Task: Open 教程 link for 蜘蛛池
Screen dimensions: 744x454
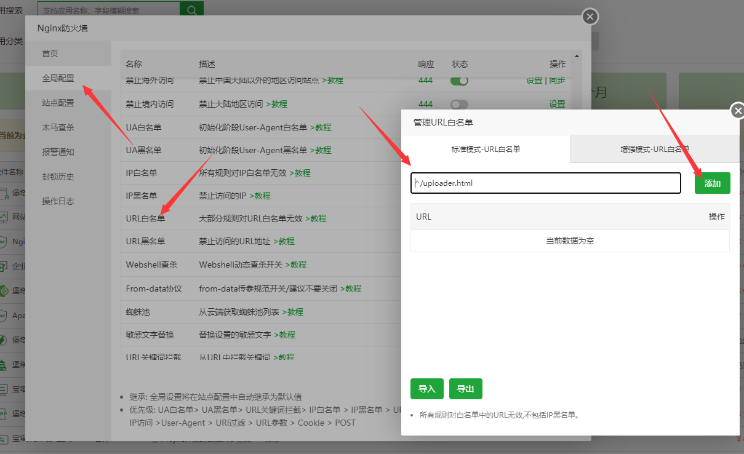Action: tap(293, 312)
